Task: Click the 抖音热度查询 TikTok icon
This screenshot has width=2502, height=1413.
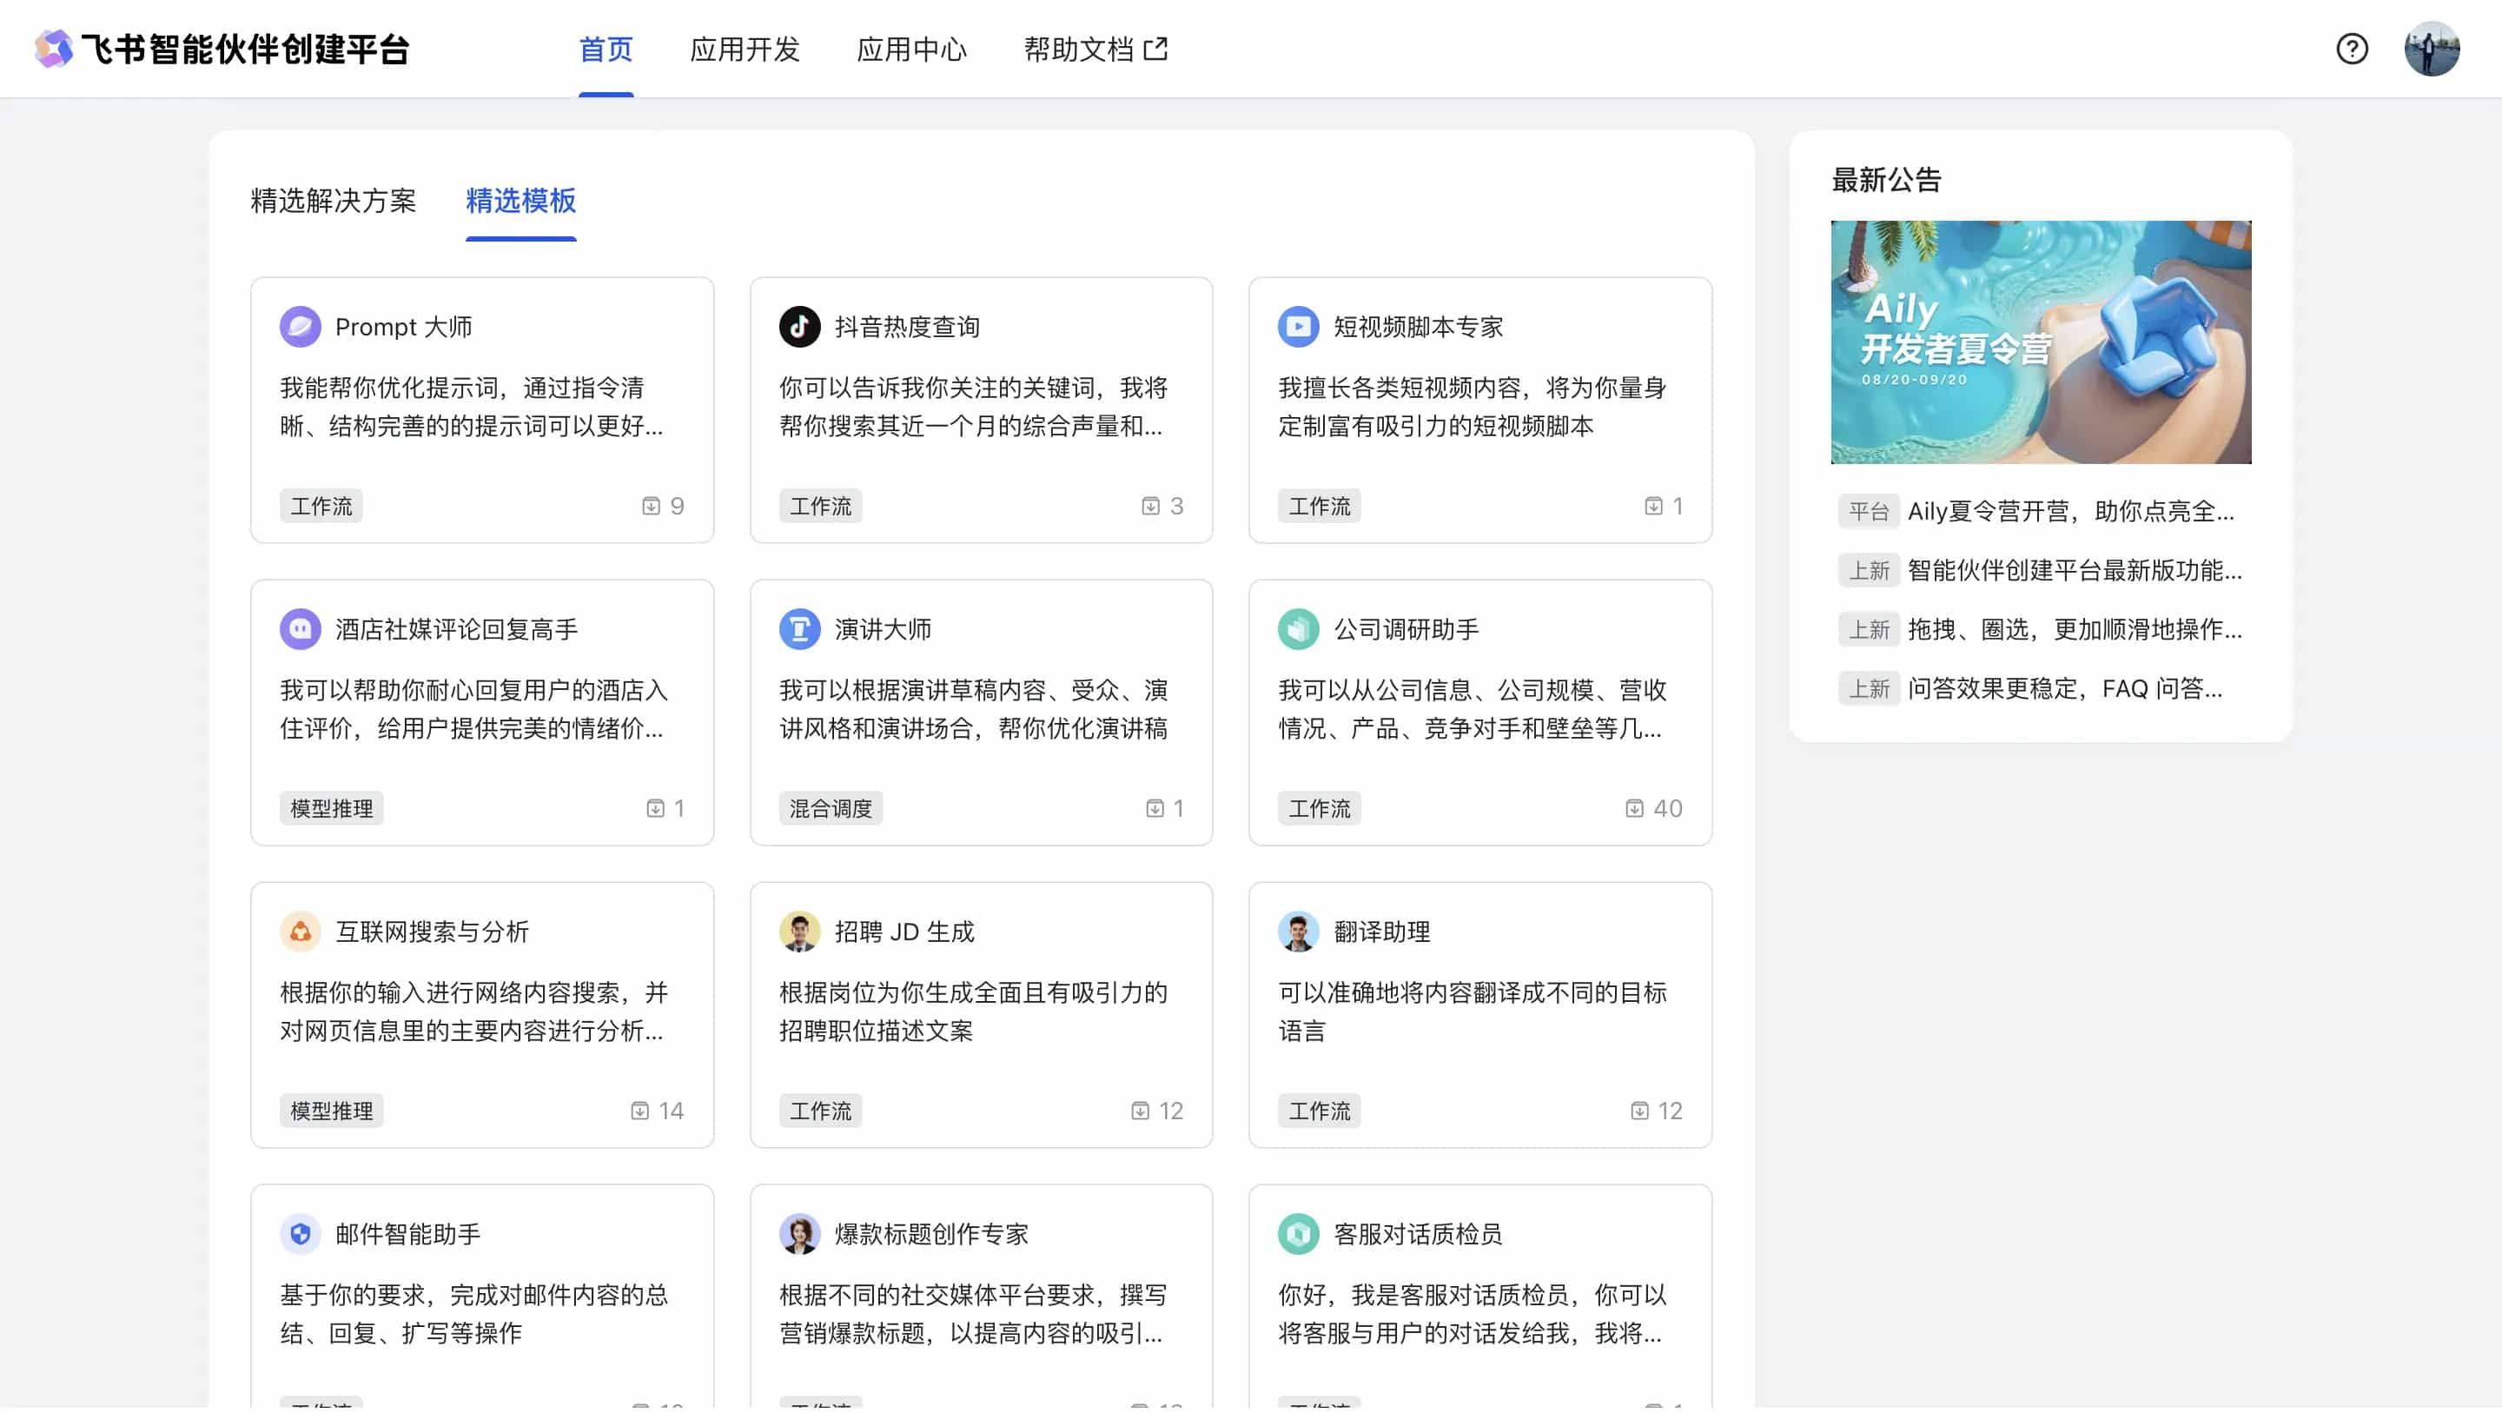Action: (x=799, y=327)
